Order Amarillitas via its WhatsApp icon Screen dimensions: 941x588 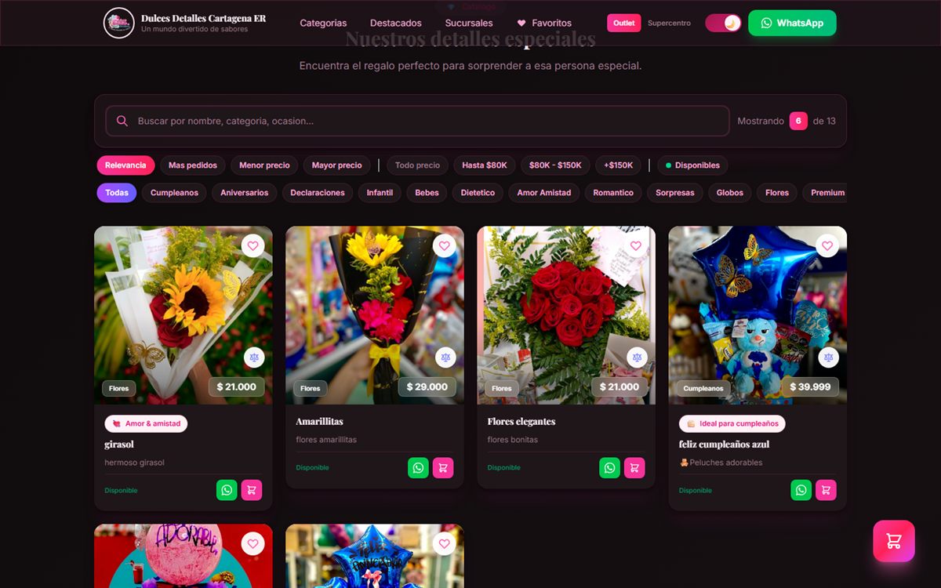click(418, 468)
